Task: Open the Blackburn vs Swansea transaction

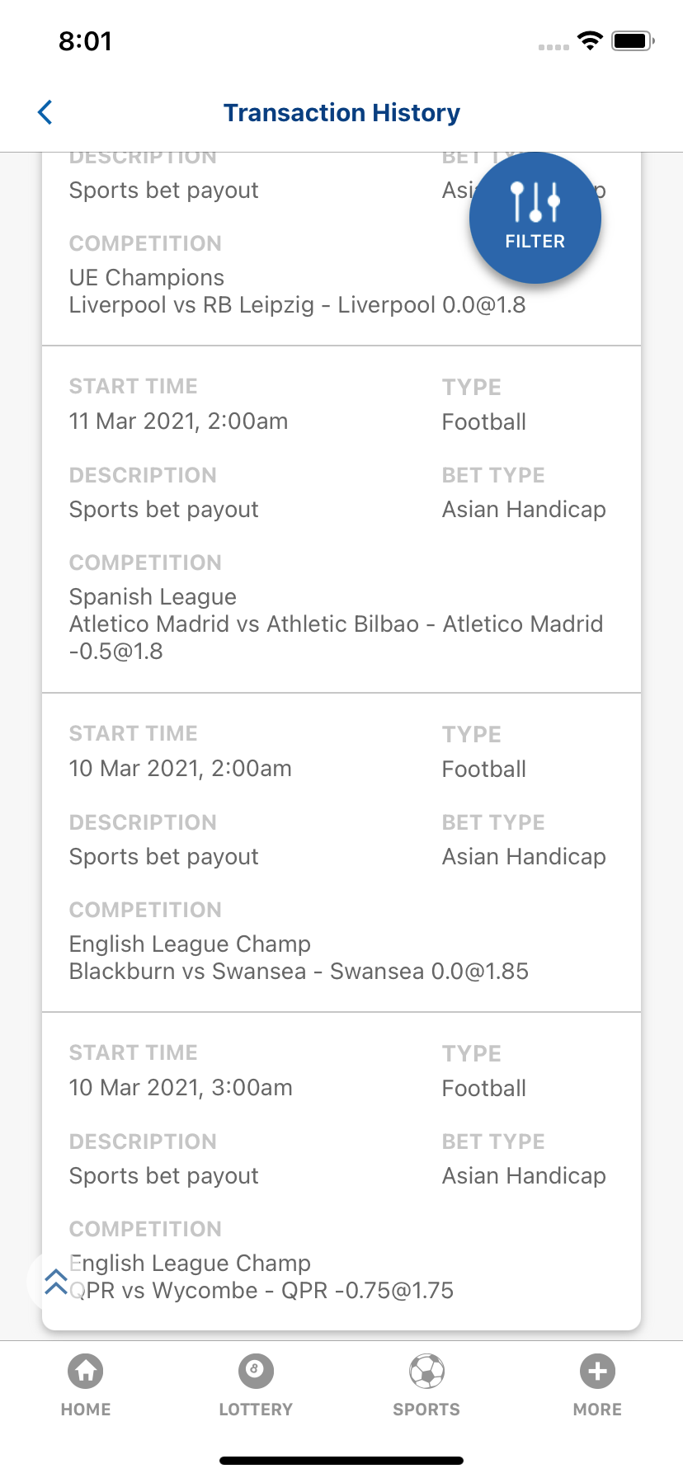Action: 341,853
